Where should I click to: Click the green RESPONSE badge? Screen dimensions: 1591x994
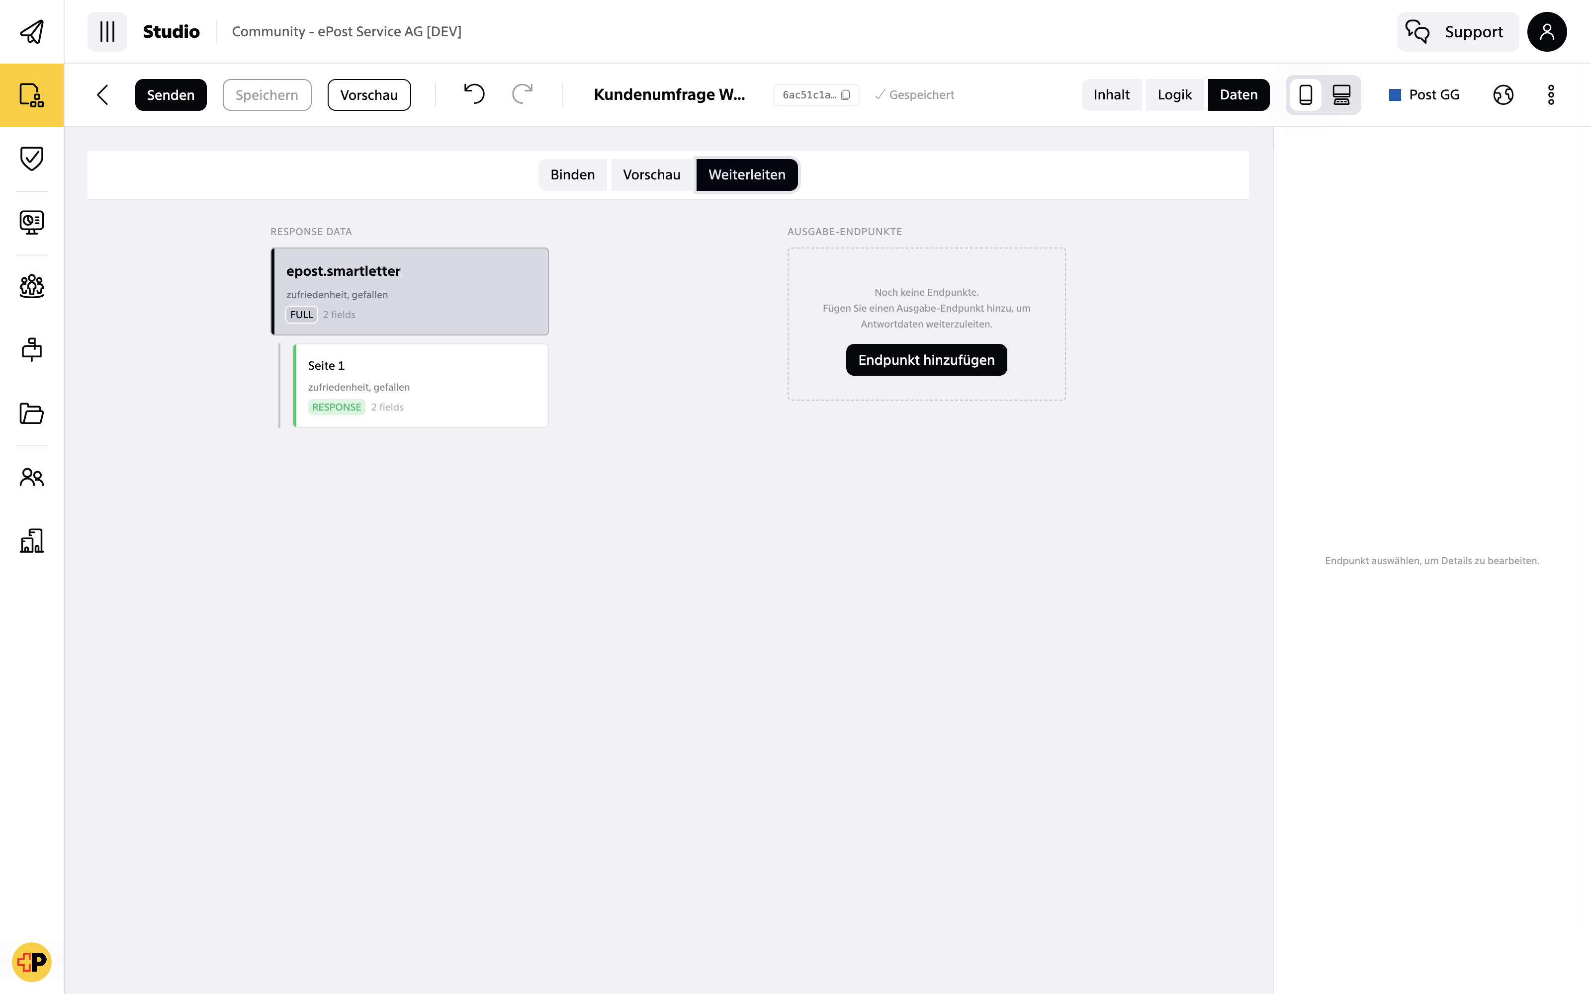(336, 407)
